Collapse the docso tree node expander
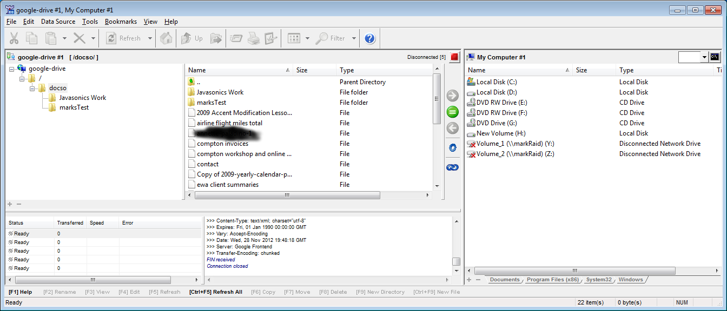Viewport: 727px width, 311px height. point(32,88)
